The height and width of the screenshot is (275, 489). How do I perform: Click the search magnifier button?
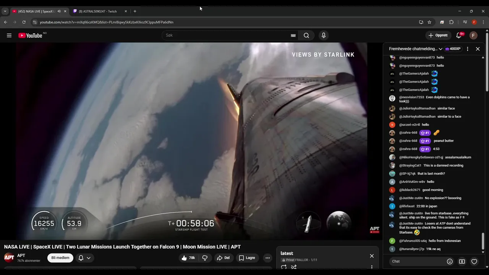(x=306, y=36)
